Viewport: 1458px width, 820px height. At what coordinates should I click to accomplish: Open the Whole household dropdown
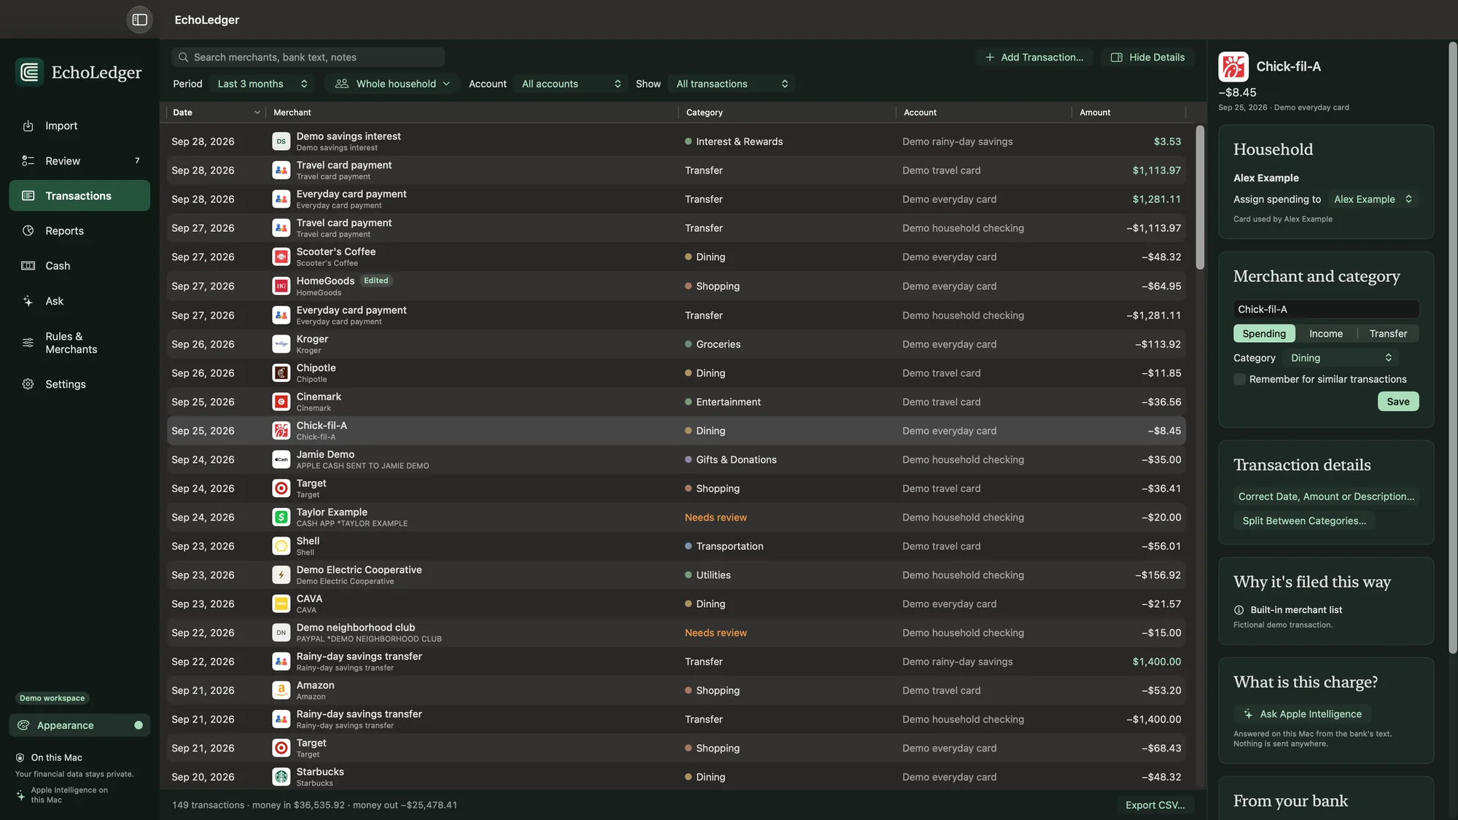point(392,84)
